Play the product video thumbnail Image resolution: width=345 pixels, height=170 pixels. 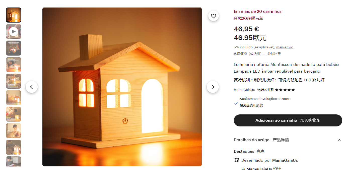pyautogui.click(x=14, y=32)
